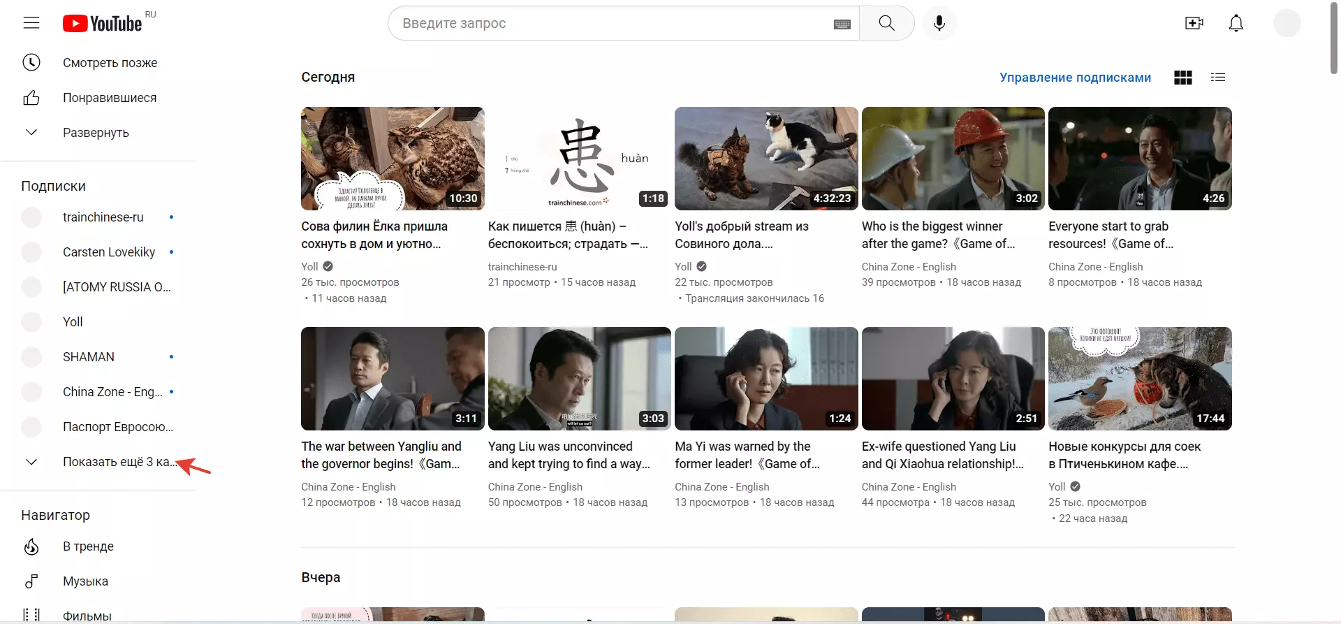Image resolution: width=1341 pixels, height=624 pixels.
Task: Click the YouTube logo
Action: tap(103, 23)
